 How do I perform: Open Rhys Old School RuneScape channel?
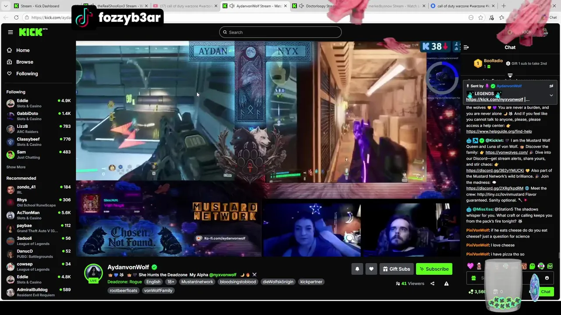(38, 202)
